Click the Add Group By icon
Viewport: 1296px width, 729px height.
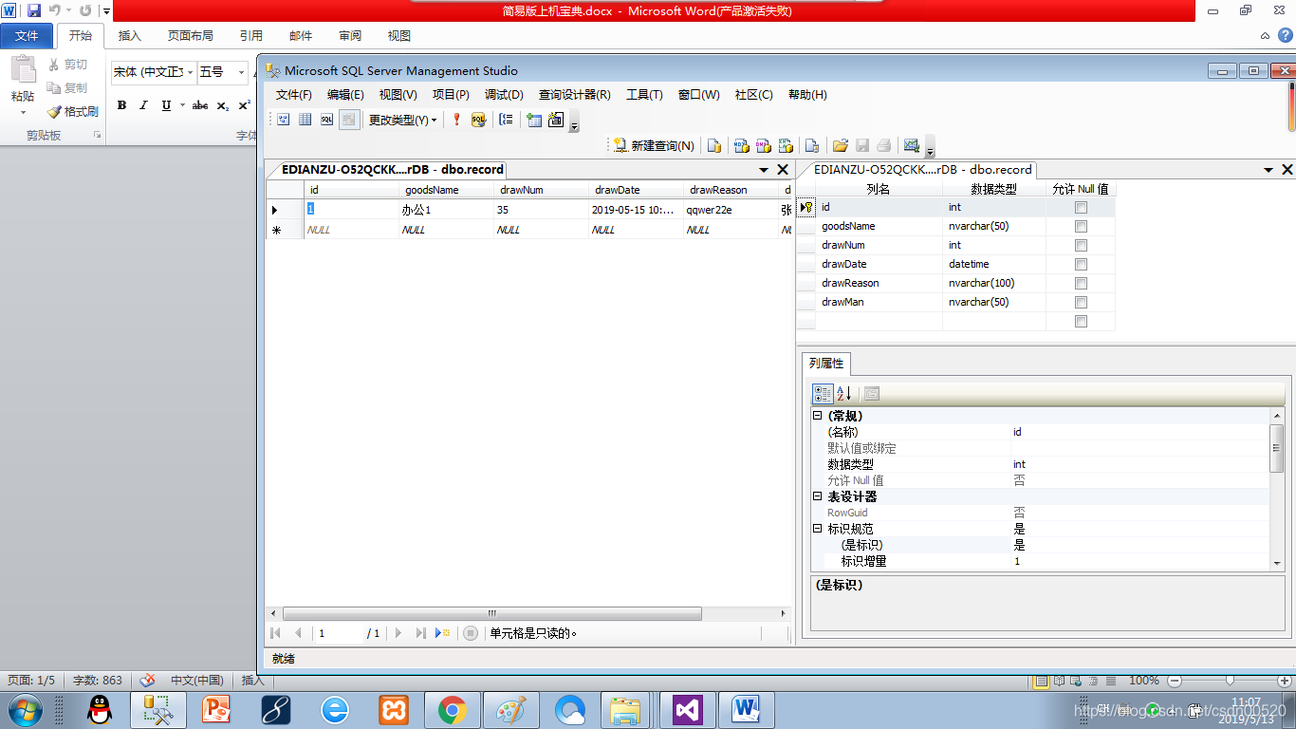pyautogui.click(x=507, y=120)
